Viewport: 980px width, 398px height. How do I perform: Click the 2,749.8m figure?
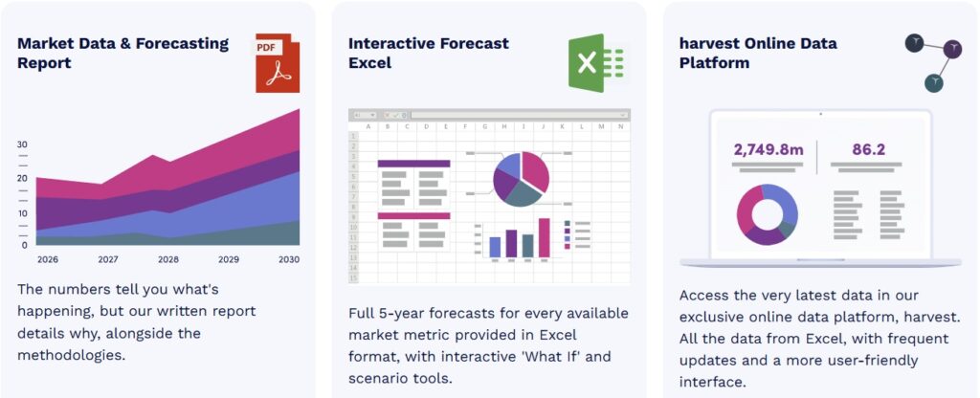click(x=768, y=149)
